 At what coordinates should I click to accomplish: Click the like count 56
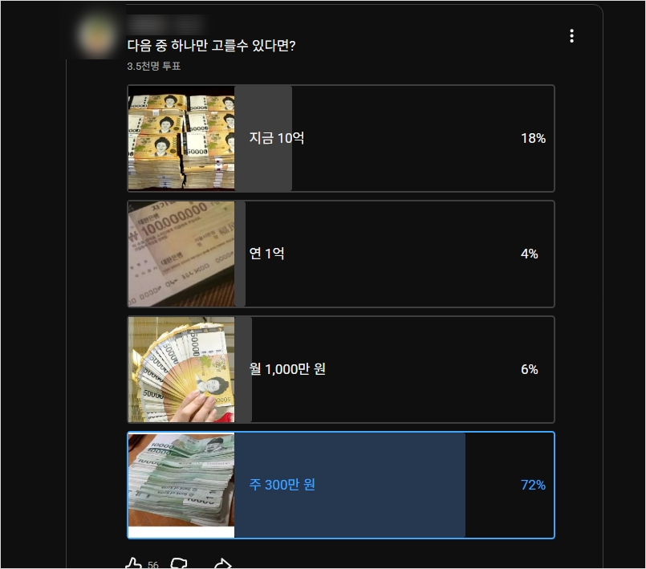point(152,564)
